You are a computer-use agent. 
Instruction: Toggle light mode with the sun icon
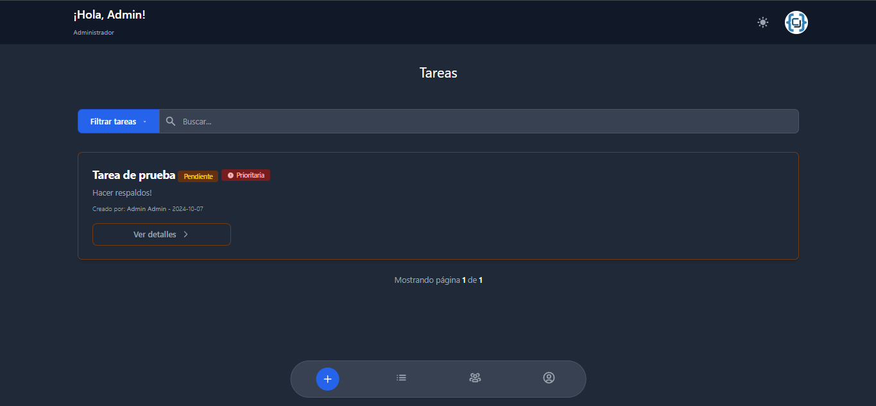tap(762, 22)
